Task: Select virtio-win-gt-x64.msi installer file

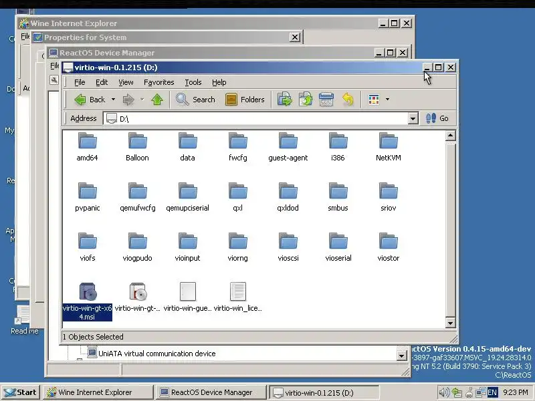Action: 88,301
